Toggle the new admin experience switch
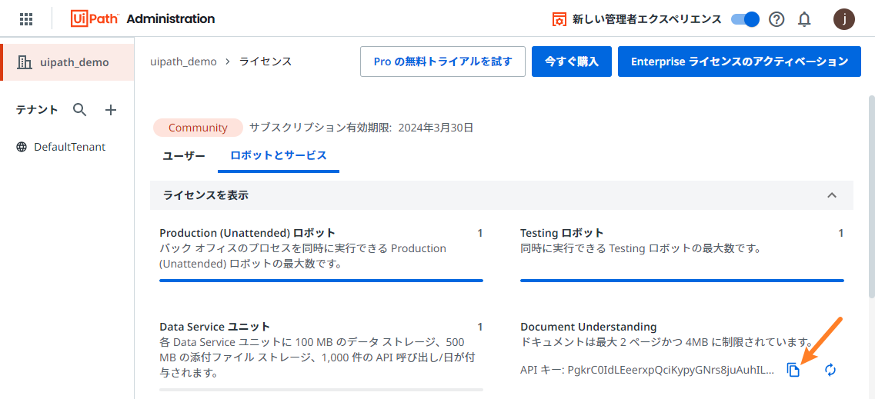 tap(744, 19)
